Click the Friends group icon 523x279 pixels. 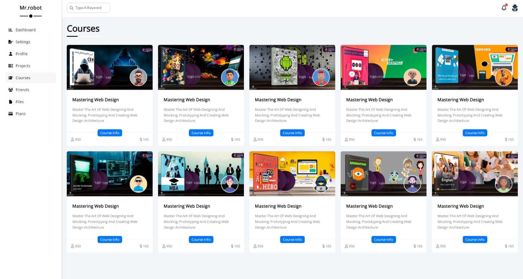pos(11,90)
